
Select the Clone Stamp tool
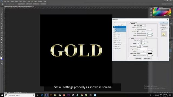[x=2, y=28]
